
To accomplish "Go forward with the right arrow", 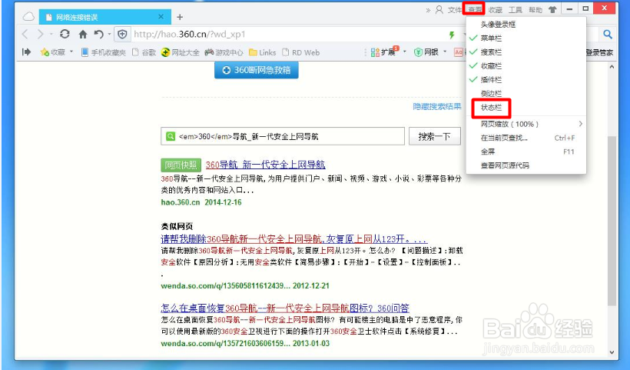I will (x=40, y=35).
